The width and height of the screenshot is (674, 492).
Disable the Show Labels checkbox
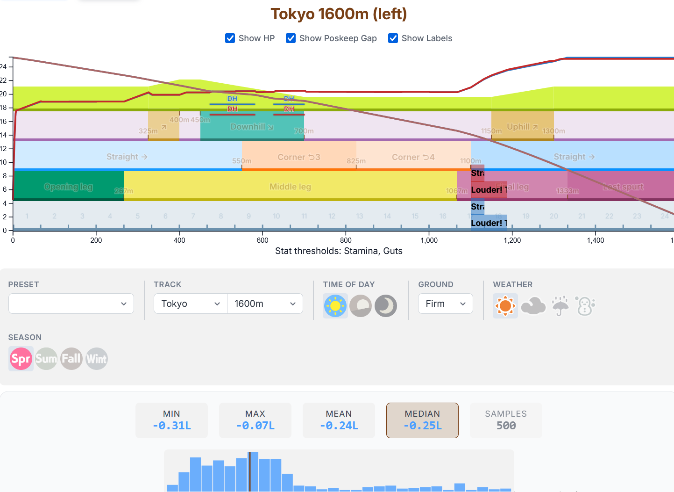pyautogui.click(x=393, y=38)
